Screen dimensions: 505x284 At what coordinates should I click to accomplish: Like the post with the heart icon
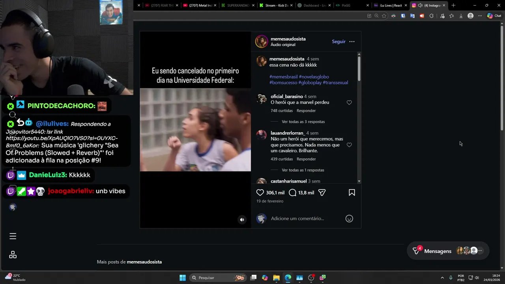(260, 192)
